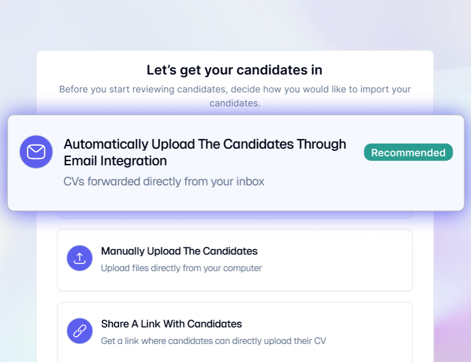Click 'Upload files directly from your computer' description
Image resolution: width=471 pixels, height=362 pixels.
point(181,268)
